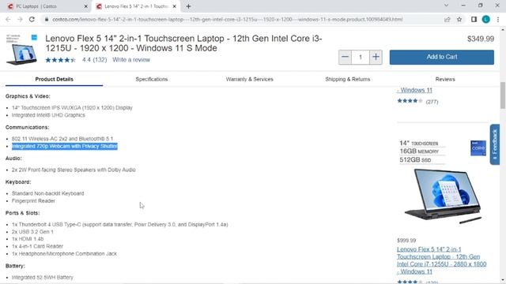Share this page via the share icon
This screenshot has width=506, height=284.
click(x=447, y=19)
